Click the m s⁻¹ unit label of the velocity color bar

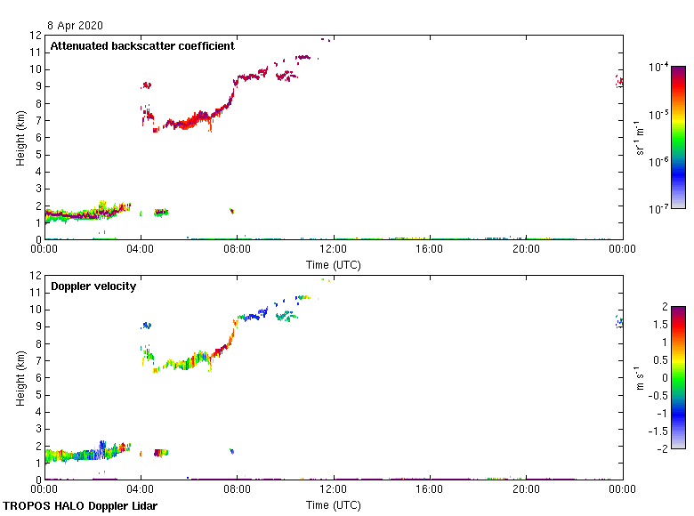(x=640, y=377)
